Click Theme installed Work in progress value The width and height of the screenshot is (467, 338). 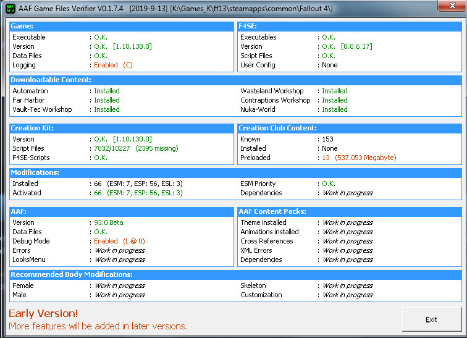pos(348,222)
